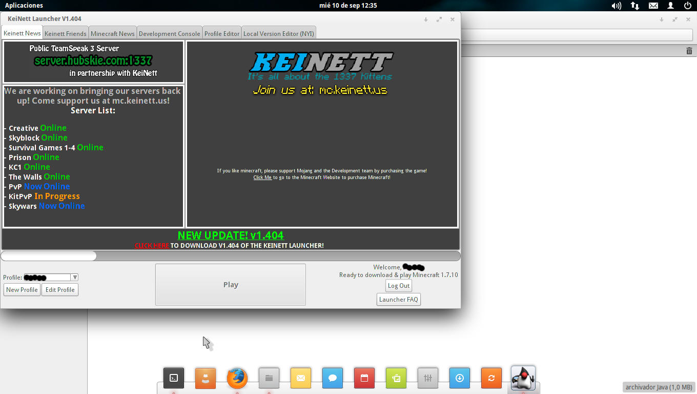697x394 pixels.
Task: Click the server.hubskie.com:1337 text
Action: 93,61
